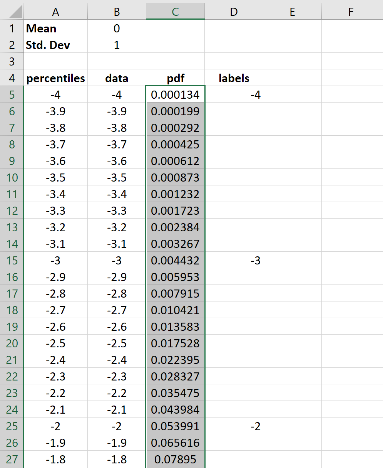Screen dimensions: 383x468
Task: Select row 1 header
Action: [12, 28]
